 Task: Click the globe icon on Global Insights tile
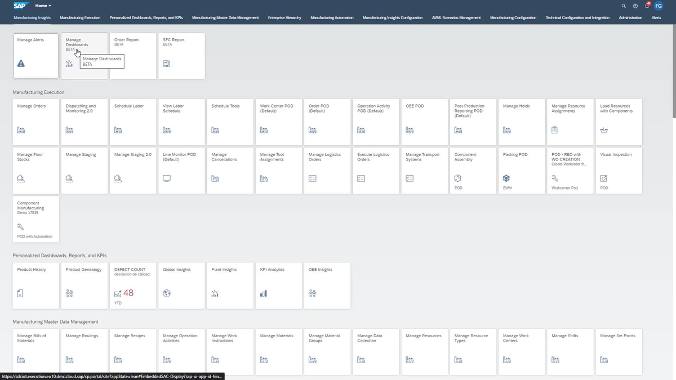[166, 293]
